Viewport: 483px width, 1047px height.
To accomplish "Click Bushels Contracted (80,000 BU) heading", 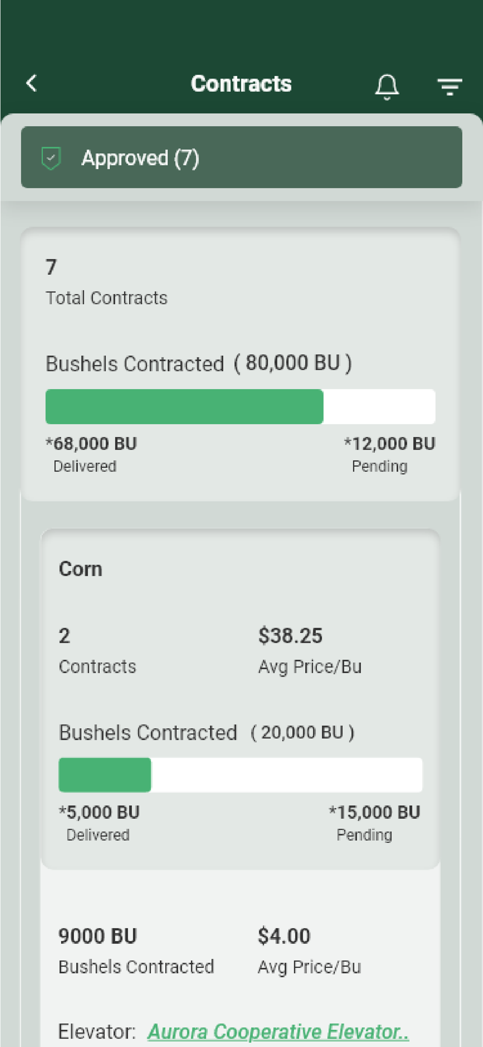I will 199,363.
